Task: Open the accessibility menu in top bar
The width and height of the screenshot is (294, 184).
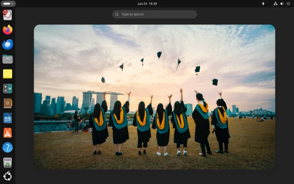Action: 263,3
